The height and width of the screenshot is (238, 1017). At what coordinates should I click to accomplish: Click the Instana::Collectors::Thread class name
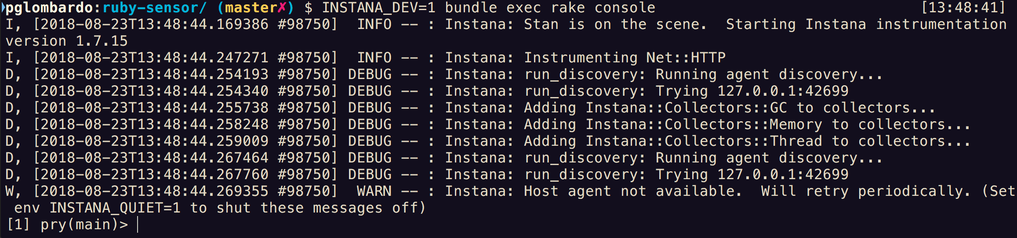(704, 141)
